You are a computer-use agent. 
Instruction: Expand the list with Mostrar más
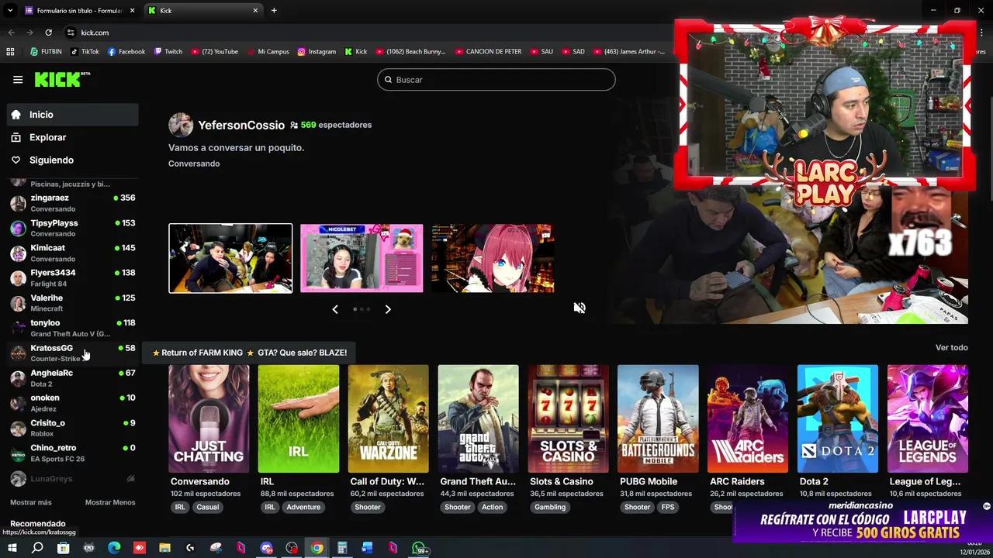[x=31, y=502]
